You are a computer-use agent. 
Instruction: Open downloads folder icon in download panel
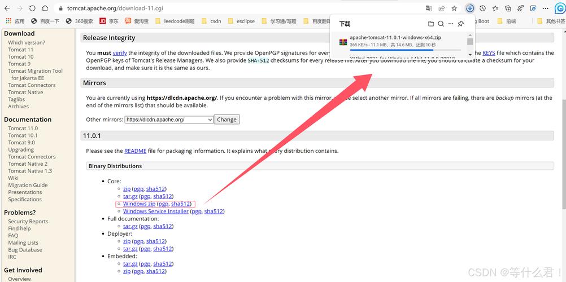point(430,24)
